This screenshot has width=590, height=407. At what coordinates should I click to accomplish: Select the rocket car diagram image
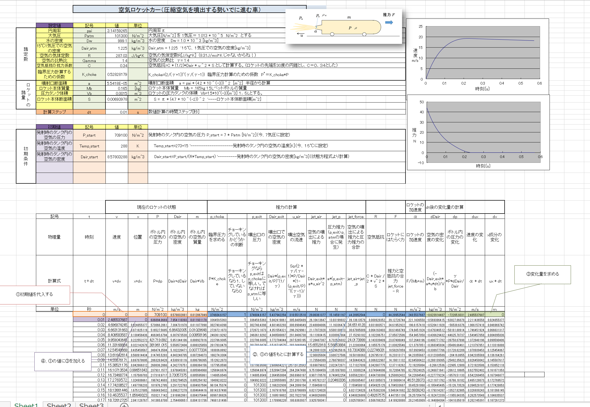point(344,26)
